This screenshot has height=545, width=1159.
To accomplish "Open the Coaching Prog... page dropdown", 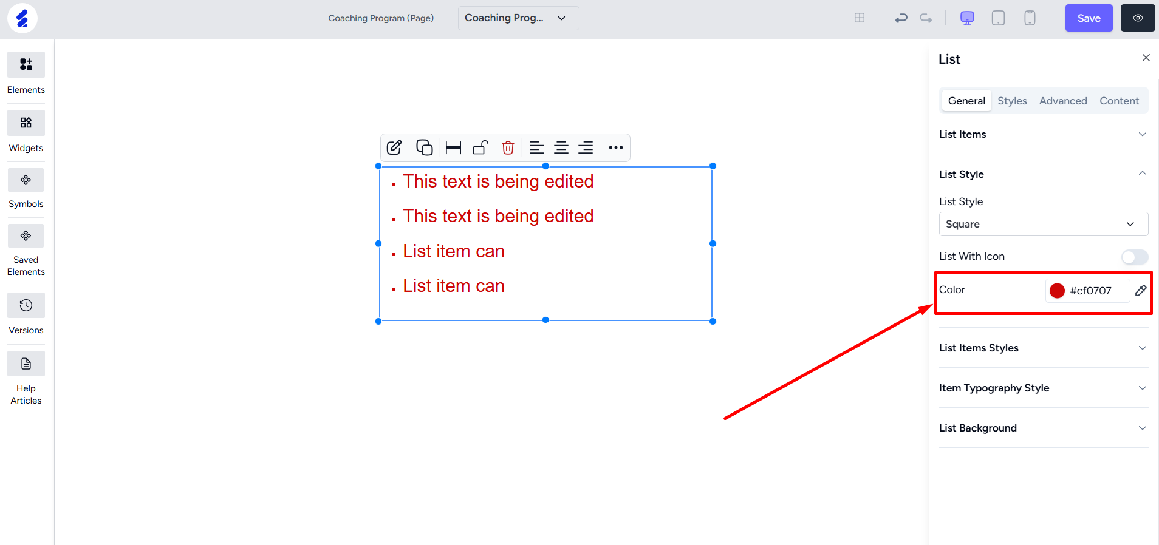I will 519,18.
